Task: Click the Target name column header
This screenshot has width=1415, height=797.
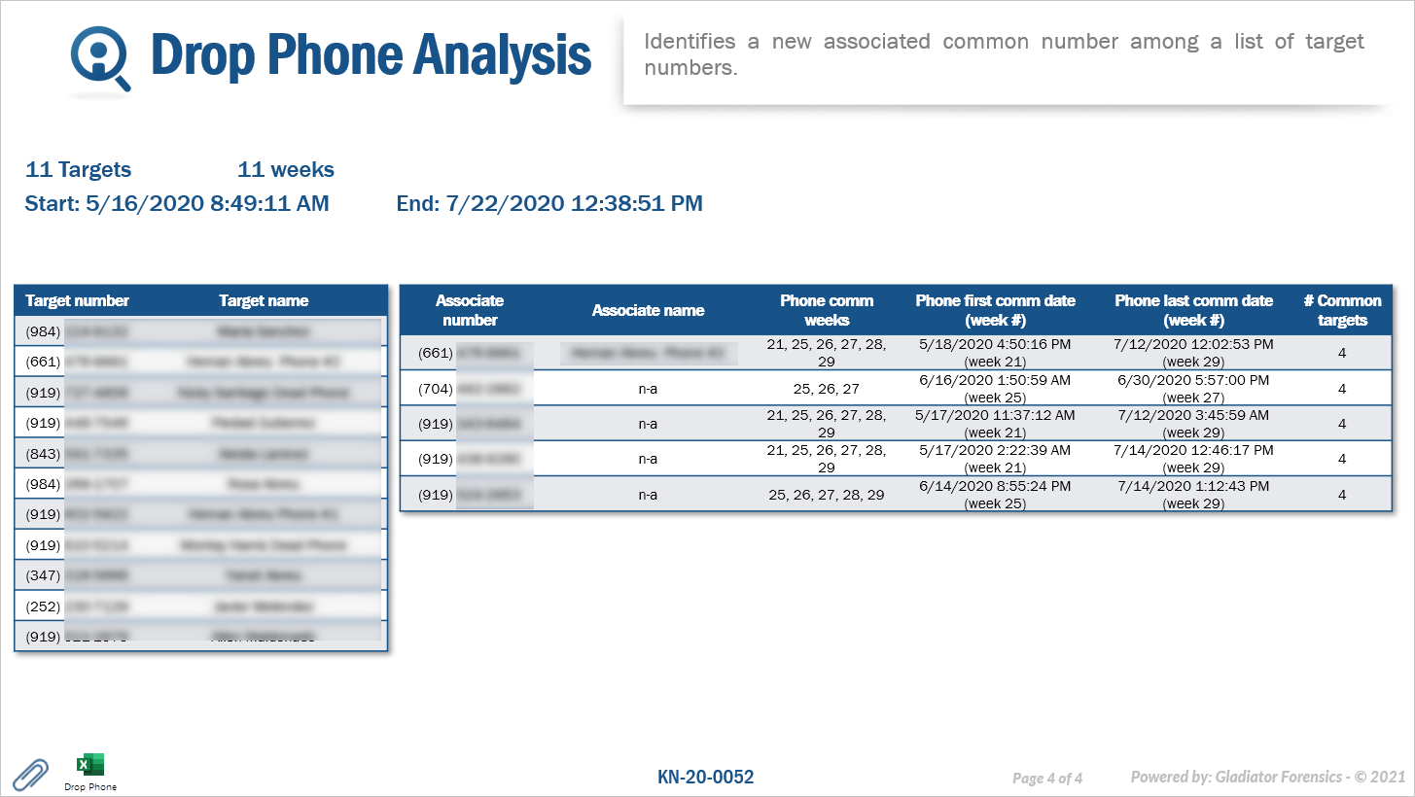Action: click(x=264, y=301)
